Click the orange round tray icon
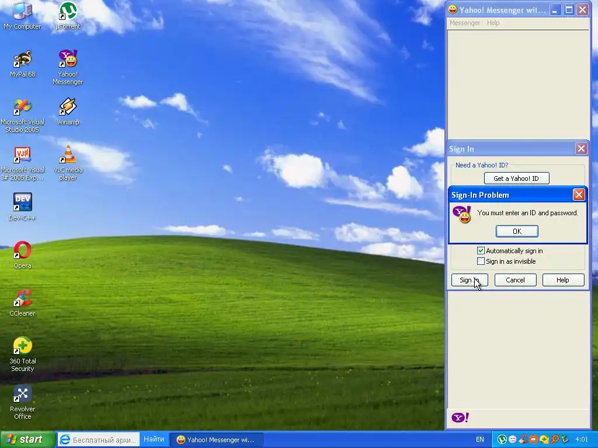Viewport: 598px width, 448px height. pyautogui.click(x=534, y=440)
